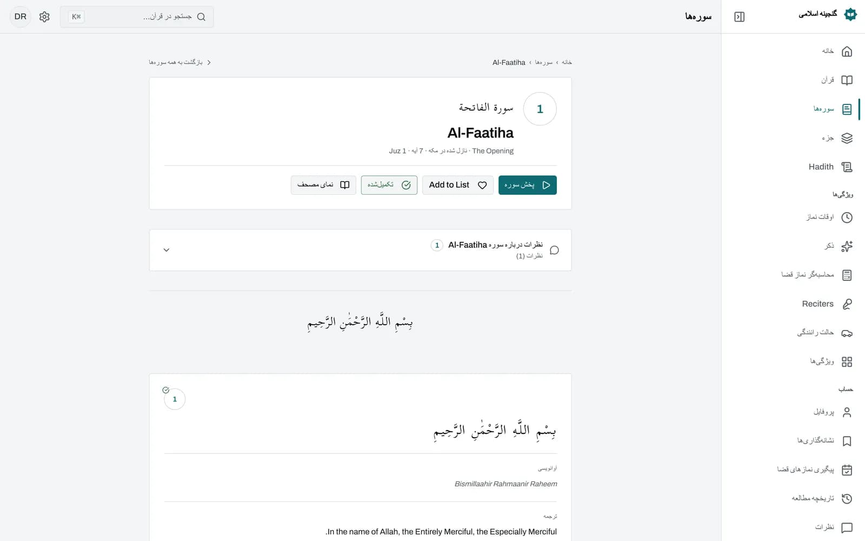This screenshot has width=865, height=541.
Task: Focus the Quran search field
Action: (137, 17)
